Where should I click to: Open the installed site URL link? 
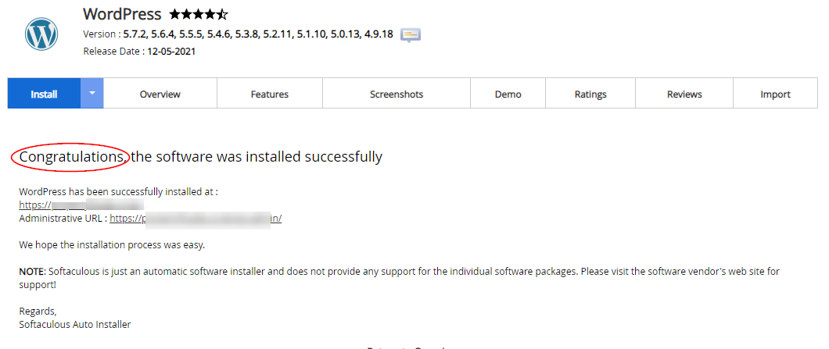[81, 205]
